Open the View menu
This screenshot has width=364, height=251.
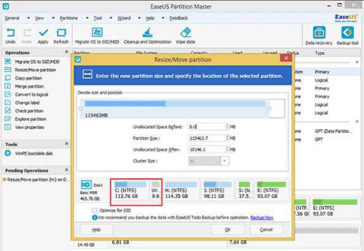click(x=39, y=18)
